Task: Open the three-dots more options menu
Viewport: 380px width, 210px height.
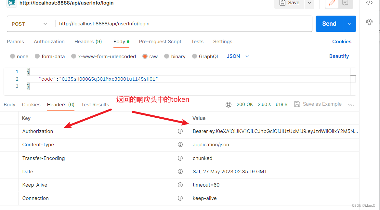Action: coord(351,105)
